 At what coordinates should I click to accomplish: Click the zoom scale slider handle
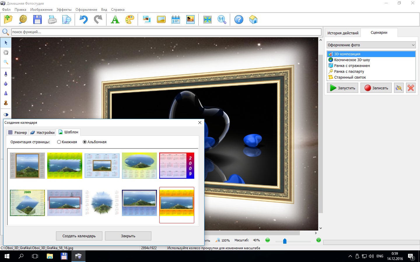tap(285, 241)
